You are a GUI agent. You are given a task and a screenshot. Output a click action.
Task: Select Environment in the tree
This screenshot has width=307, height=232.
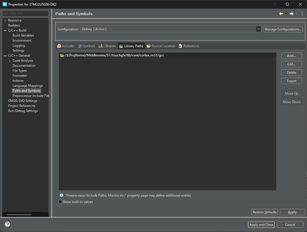point(22,41)
